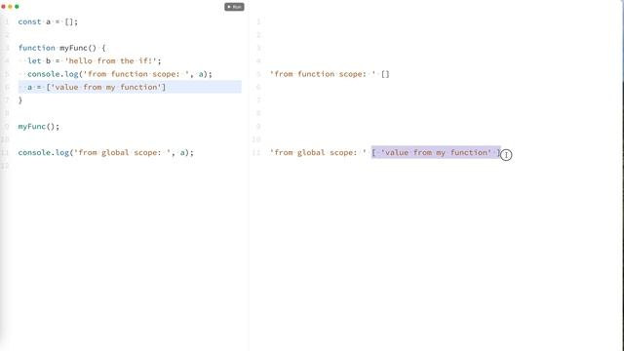Click output string 'from global scope: '
This screenshot has height=351, width=624.
(318, 153)
